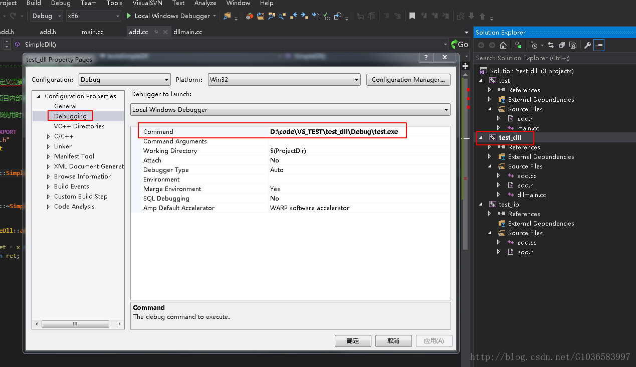Image resolution: width=636 pixels, height=367 pixels.
Task: Click the grayed previous bookmark toolbar icon
Action: [x=424, y=16]
